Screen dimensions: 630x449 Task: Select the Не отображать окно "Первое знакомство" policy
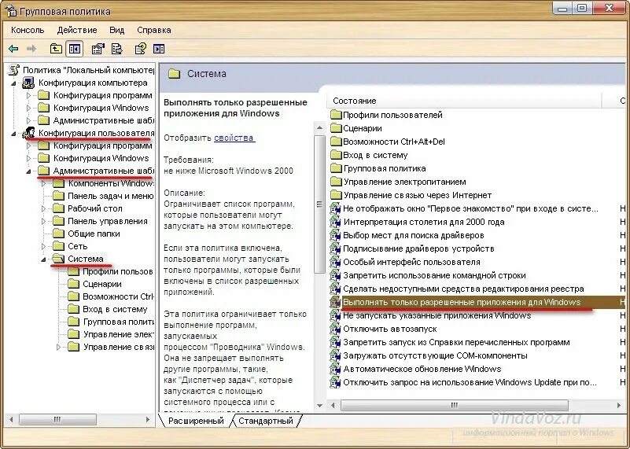pos(470,208)
